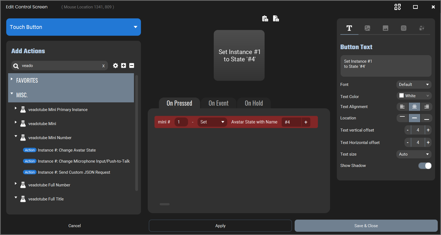This screenshot has height=235, width=441.
Task: Expand veadotube Full Number group
Action: click(x=16, y=183)
